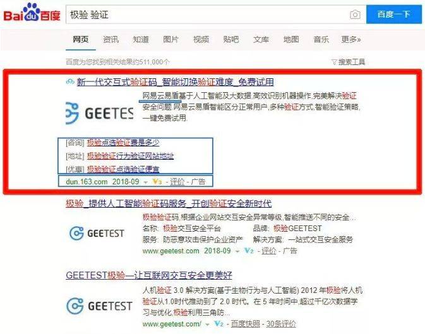The height and width of the screenshot is (334, 425).
Task: Click the V2 badge beside www.geetest.com 2018-09
Action: pyautogui.click(x=249, y=251)
